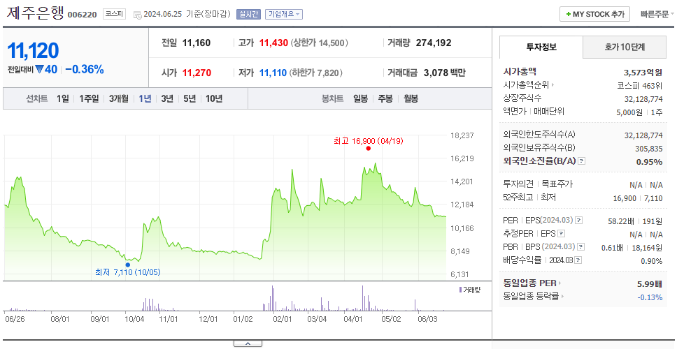
Task: Select the 3개월 line chart period
Action: (x=119, y=98)
